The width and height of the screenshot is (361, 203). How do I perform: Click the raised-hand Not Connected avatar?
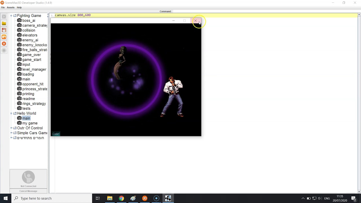pyautogui.click(x=28, y=177)
